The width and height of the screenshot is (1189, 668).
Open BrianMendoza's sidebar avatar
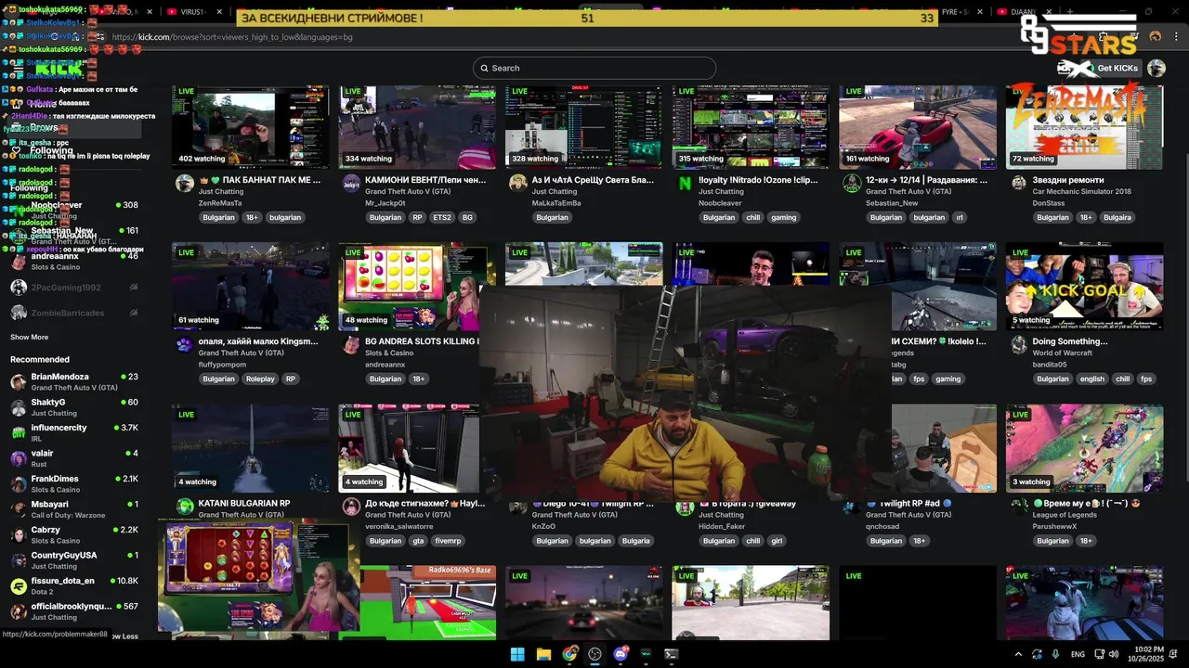pos(19,381)
